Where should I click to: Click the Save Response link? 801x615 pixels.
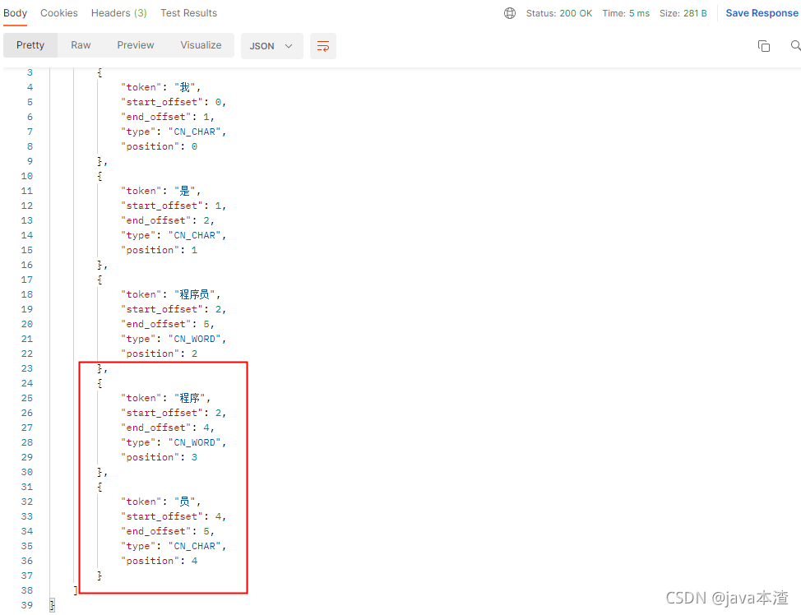coord(762,13)
